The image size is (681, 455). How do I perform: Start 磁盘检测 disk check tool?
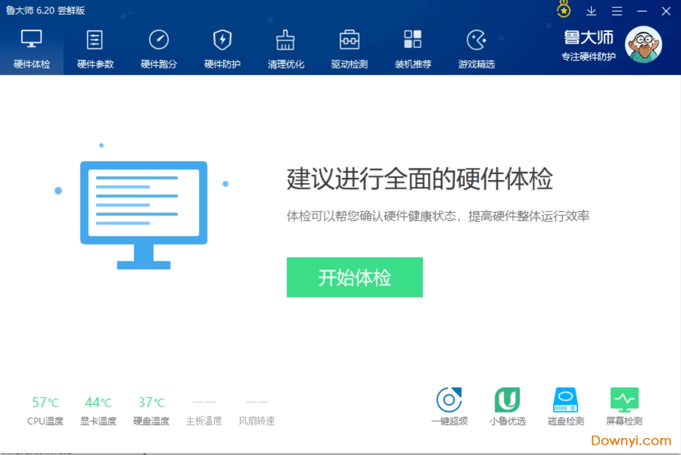pyautogui.click(x=565, y=406)
